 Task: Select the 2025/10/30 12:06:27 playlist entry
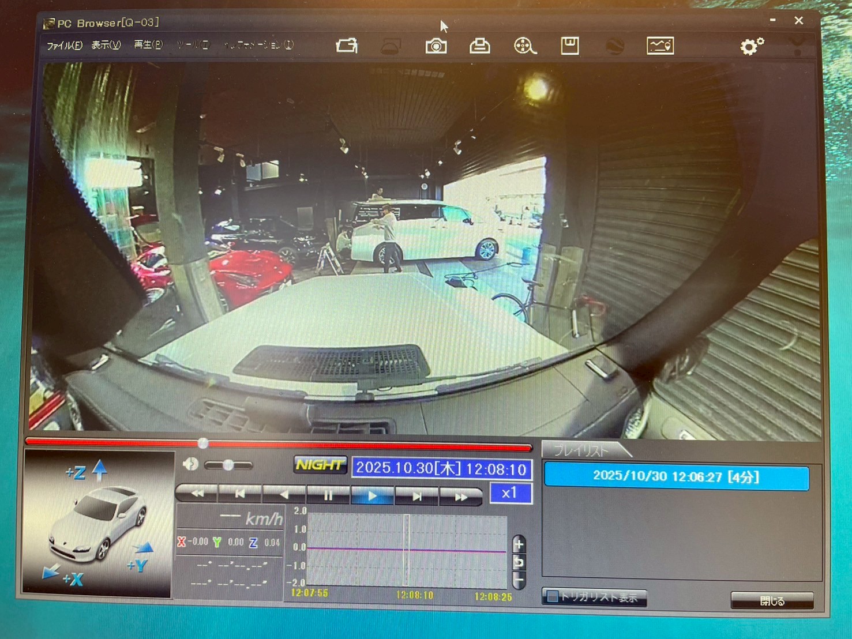[x=676, y=477]
